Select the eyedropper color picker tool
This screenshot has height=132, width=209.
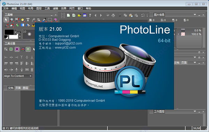(x=44, y=20)
